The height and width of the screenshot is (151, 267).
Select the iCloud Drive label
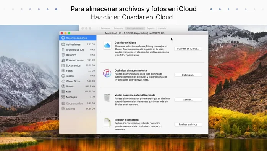pos(73,81)
